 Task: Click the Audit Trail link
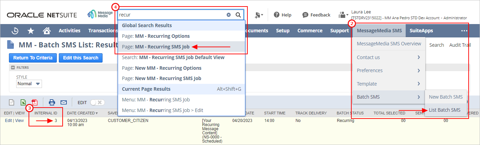pos(460,45)
